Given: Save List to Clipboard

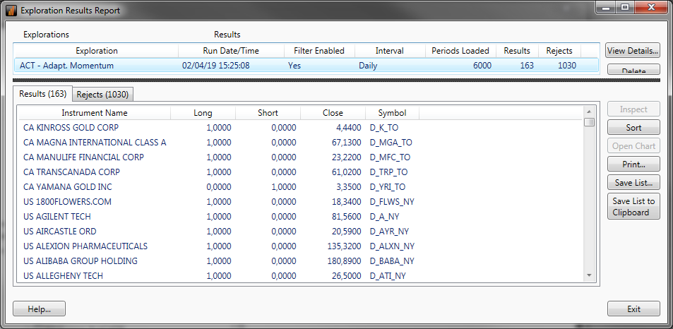Looking at the screenshot, I should tap(633, 206).
